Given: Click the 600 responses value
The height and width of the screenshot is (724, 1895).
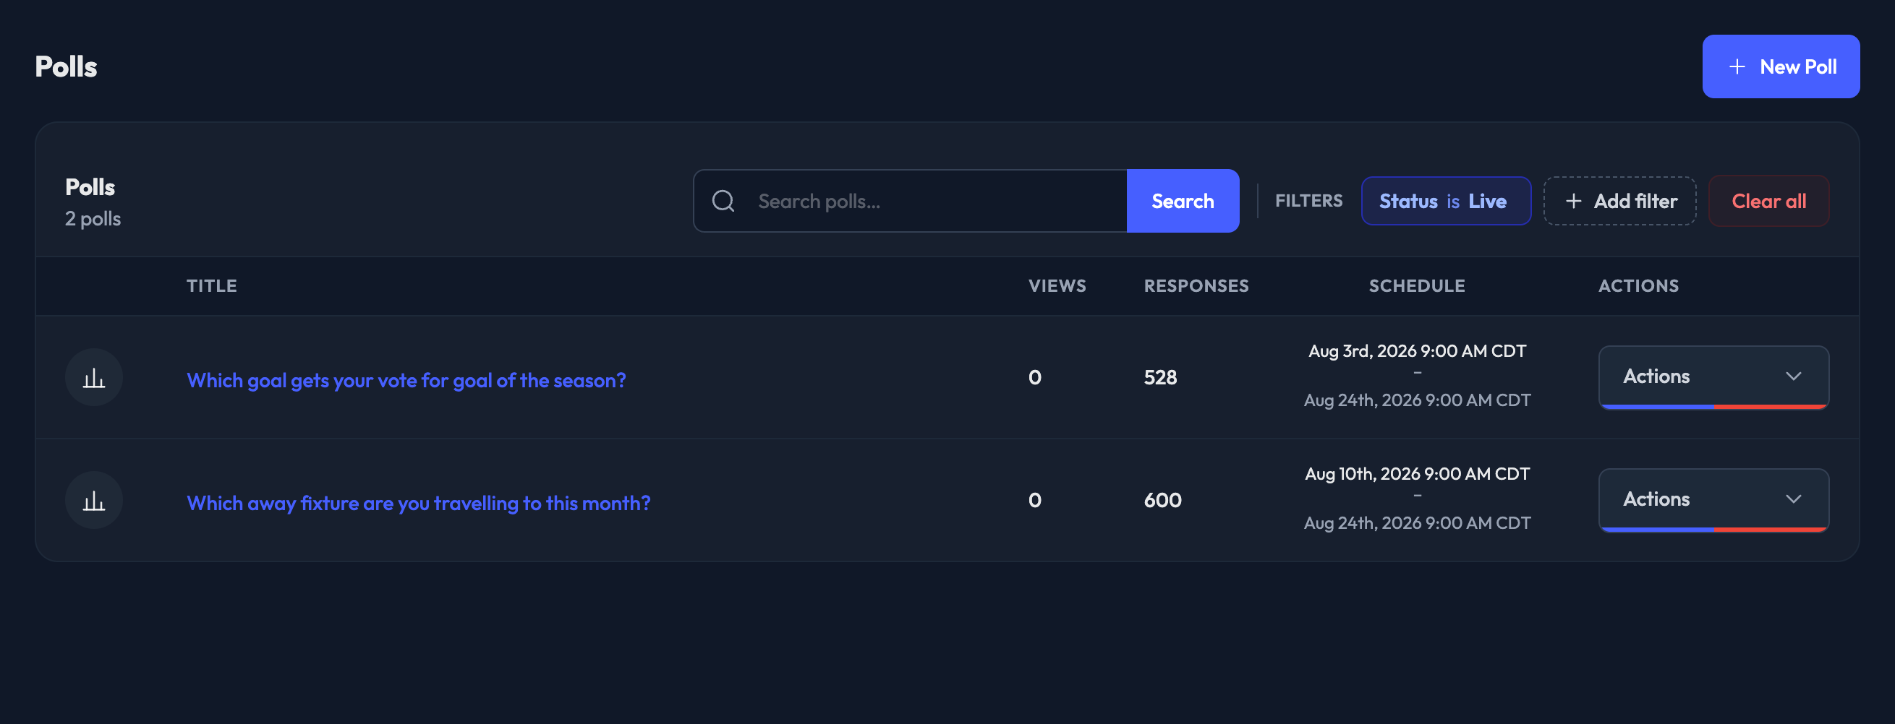Looking at the screenshot, I should 1162,500.
